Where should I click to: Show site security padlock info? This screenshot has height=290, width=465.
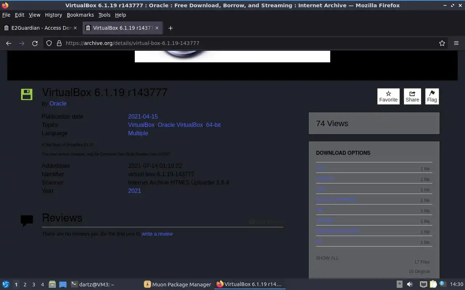pos(59,43)
